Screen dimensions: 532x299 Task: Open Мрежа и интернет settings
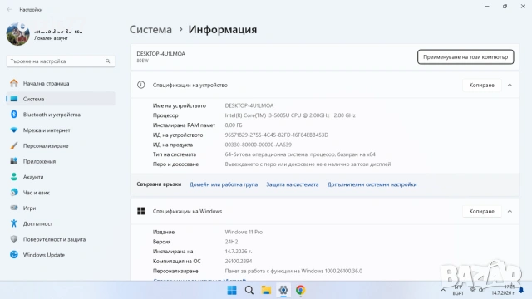(x=47, y=130)
